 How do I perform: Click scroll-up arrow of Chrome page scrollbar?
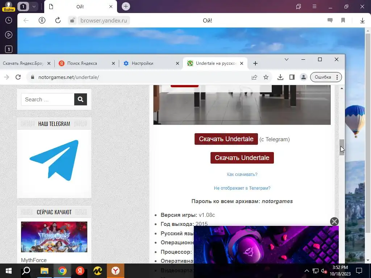[342, 88]
